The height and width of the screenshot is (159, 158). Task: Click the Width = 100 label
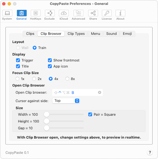point(28,114)
